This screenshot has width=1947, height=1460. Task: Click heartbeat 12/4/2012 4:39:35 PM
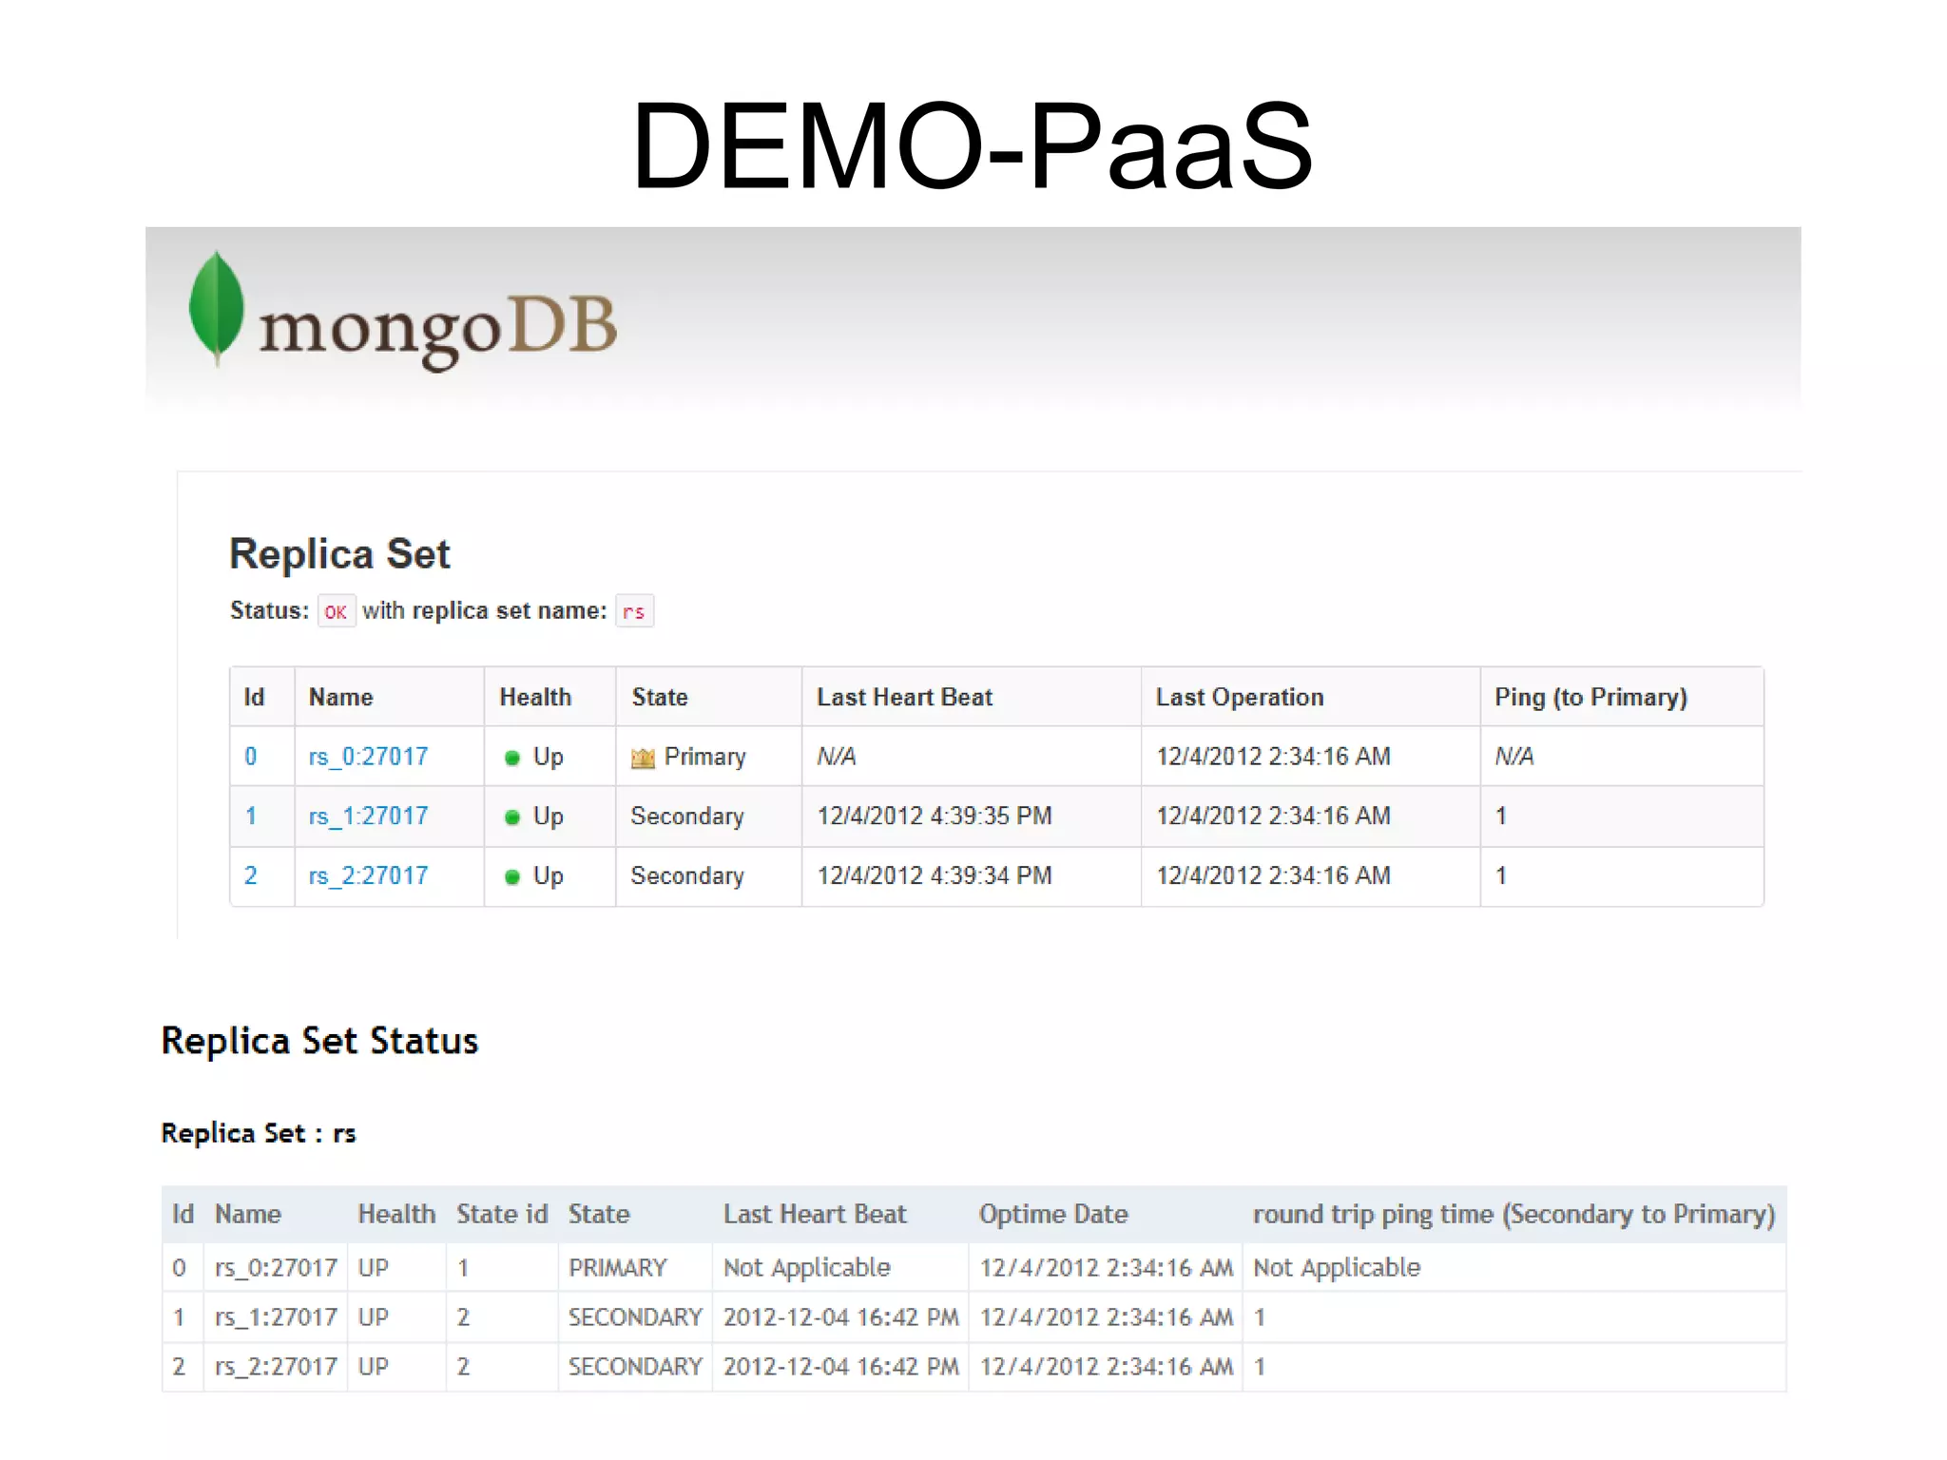tap(935, 816)
